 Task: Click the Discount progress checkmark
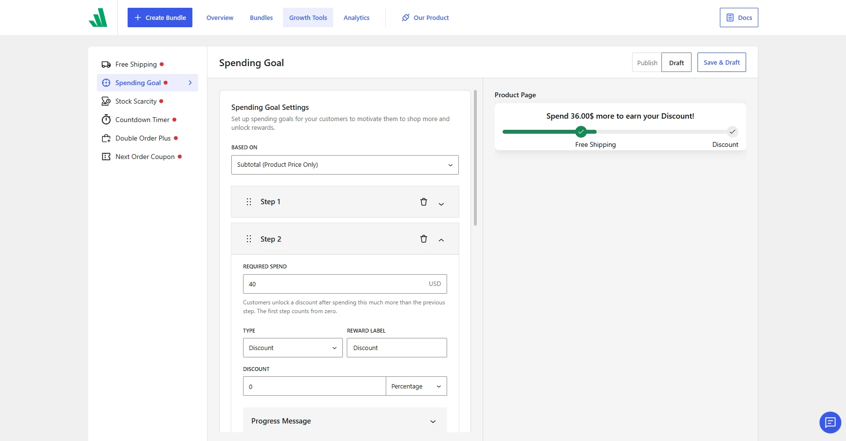click(732, 132)
